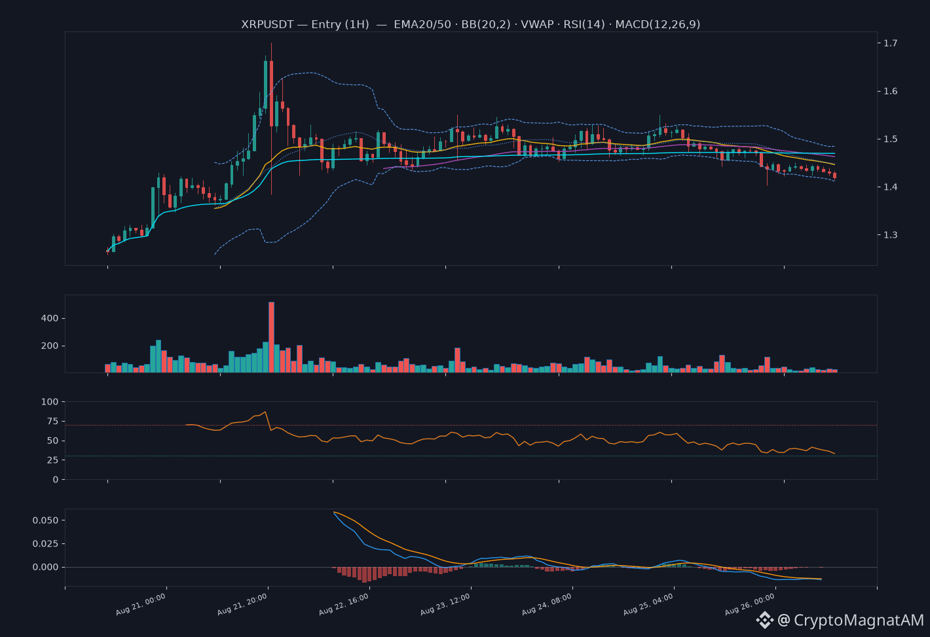Click the Aug 21, 20:00 date label

[x=242, y=604]
